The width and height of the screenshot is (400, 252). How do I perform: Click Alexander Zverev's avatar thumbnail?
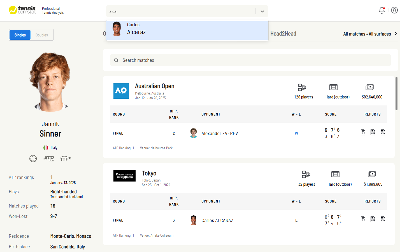click(194, 133)
